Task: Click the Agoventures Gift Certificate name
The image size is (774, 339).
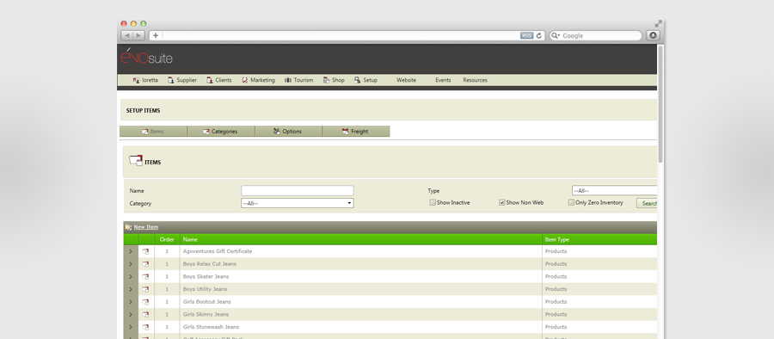Action: 218,251
